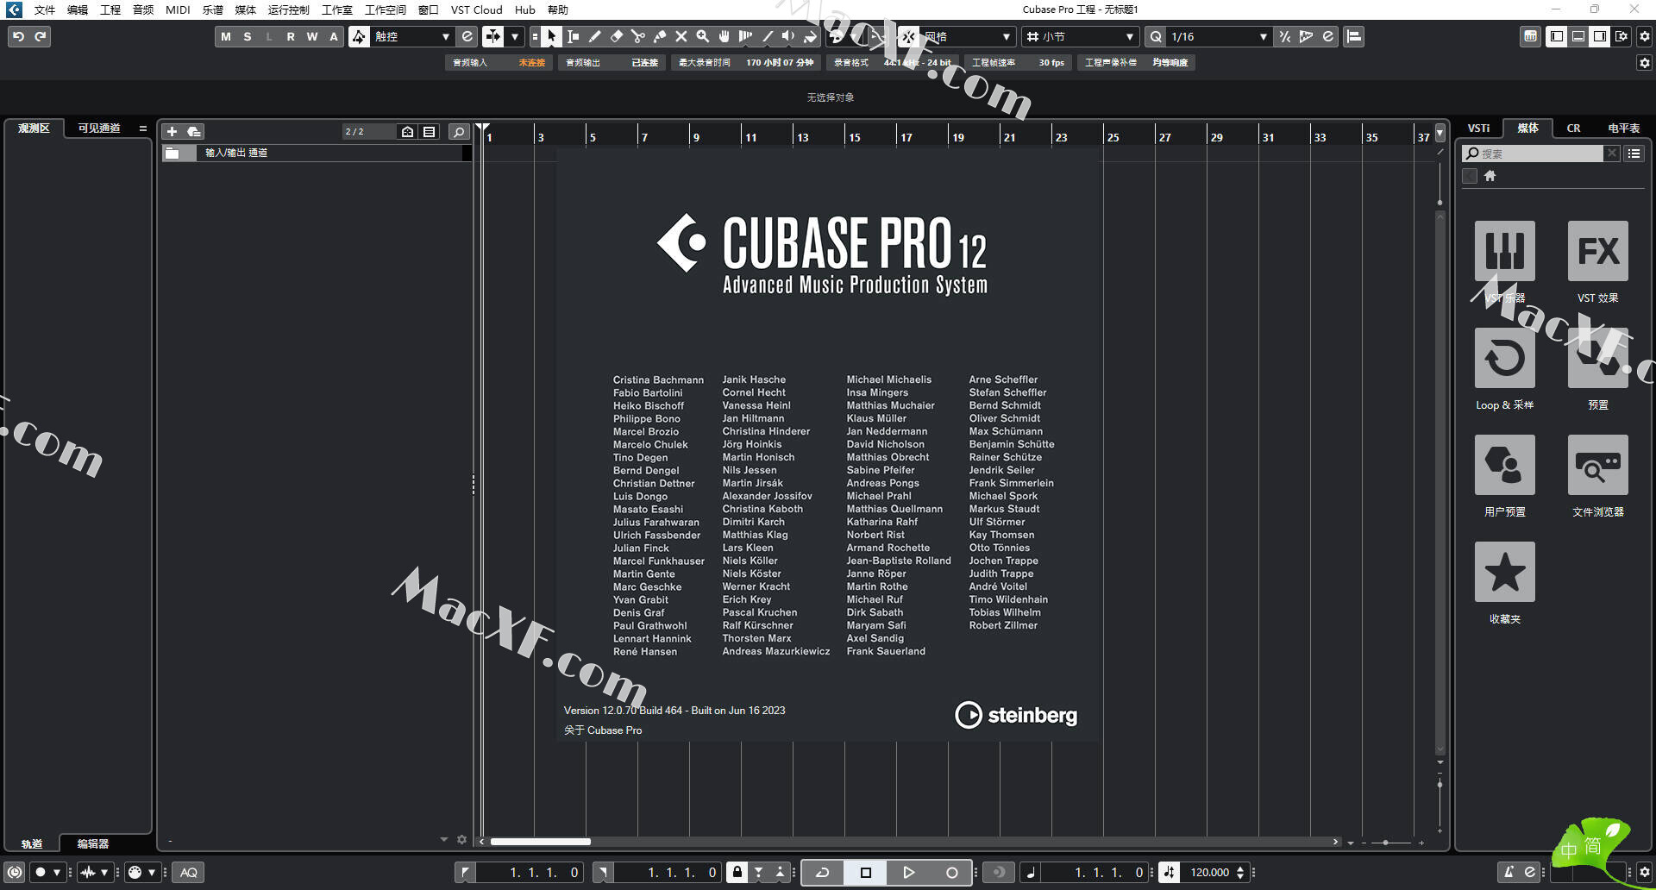The height and width of the screenshot is (890, 1656).
Task: Open the MIDI record mode dropdown
Action: pos(142,872)
